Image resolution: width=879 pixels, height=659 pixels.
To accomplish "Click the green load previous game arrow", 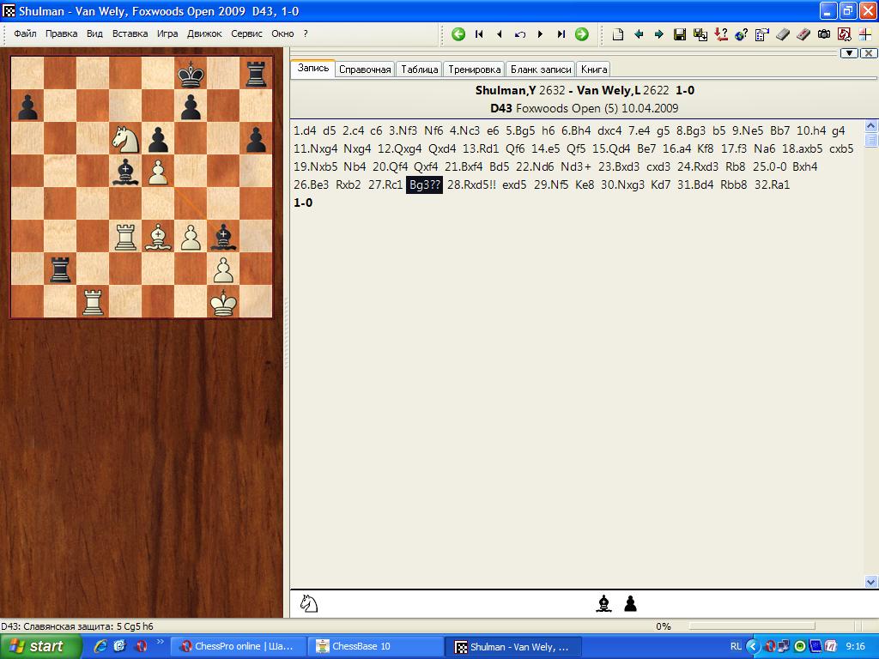I will click(458, 34).
